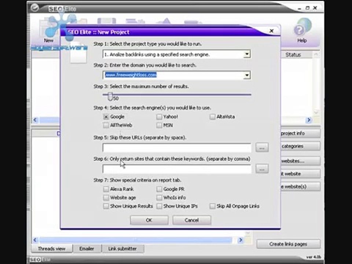This screenshot has width=352, height=264.
Task: Cancel the New Project dialog
Action: 192,220
